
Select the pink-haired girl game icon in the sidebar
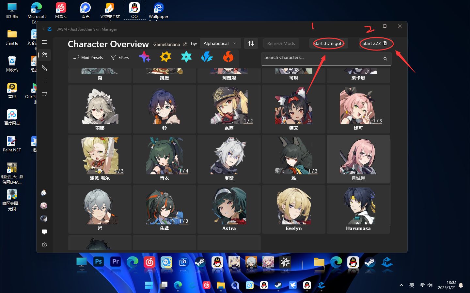tap(44, 205)
